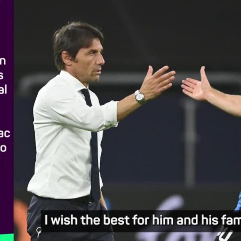Viewport: 241px width, 241px height.
Task: Click the partial 'n' text in sidebar
Action: coord(3,61)
